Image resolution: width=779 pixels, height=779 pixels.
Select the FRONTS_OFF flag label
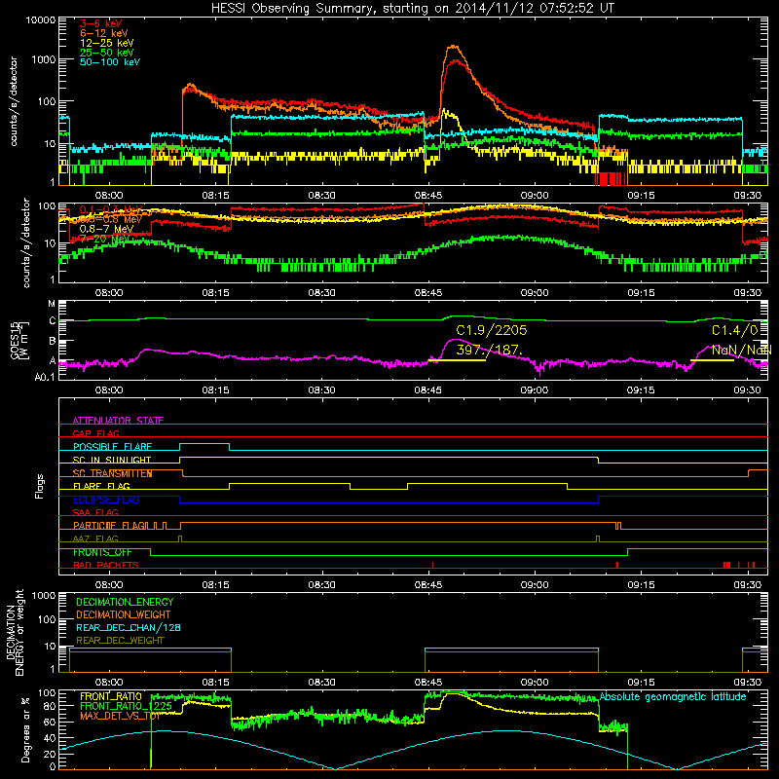click(102, 552)
